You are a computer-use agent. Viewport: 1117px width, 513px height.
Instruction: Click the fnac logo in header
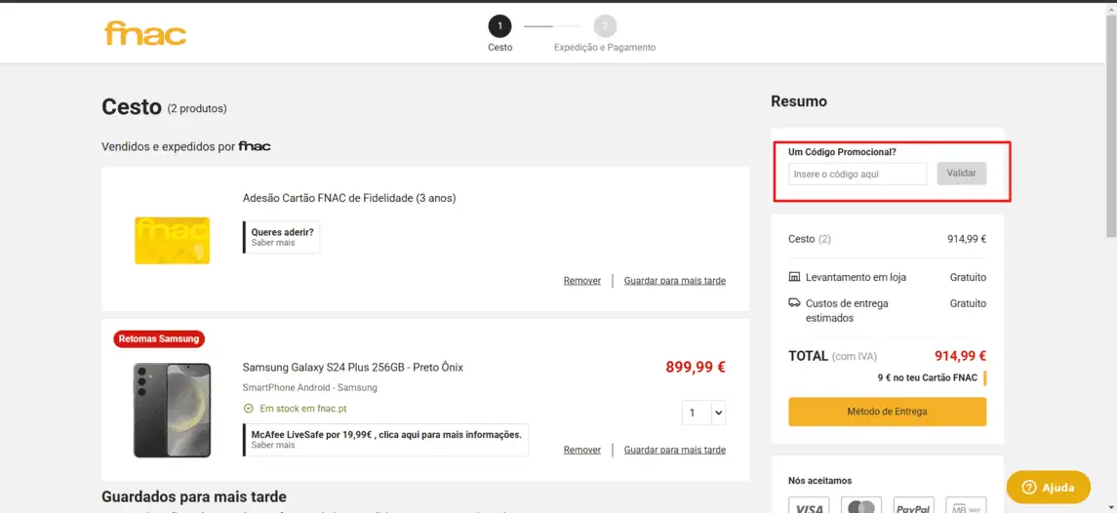tap(145, 33)
